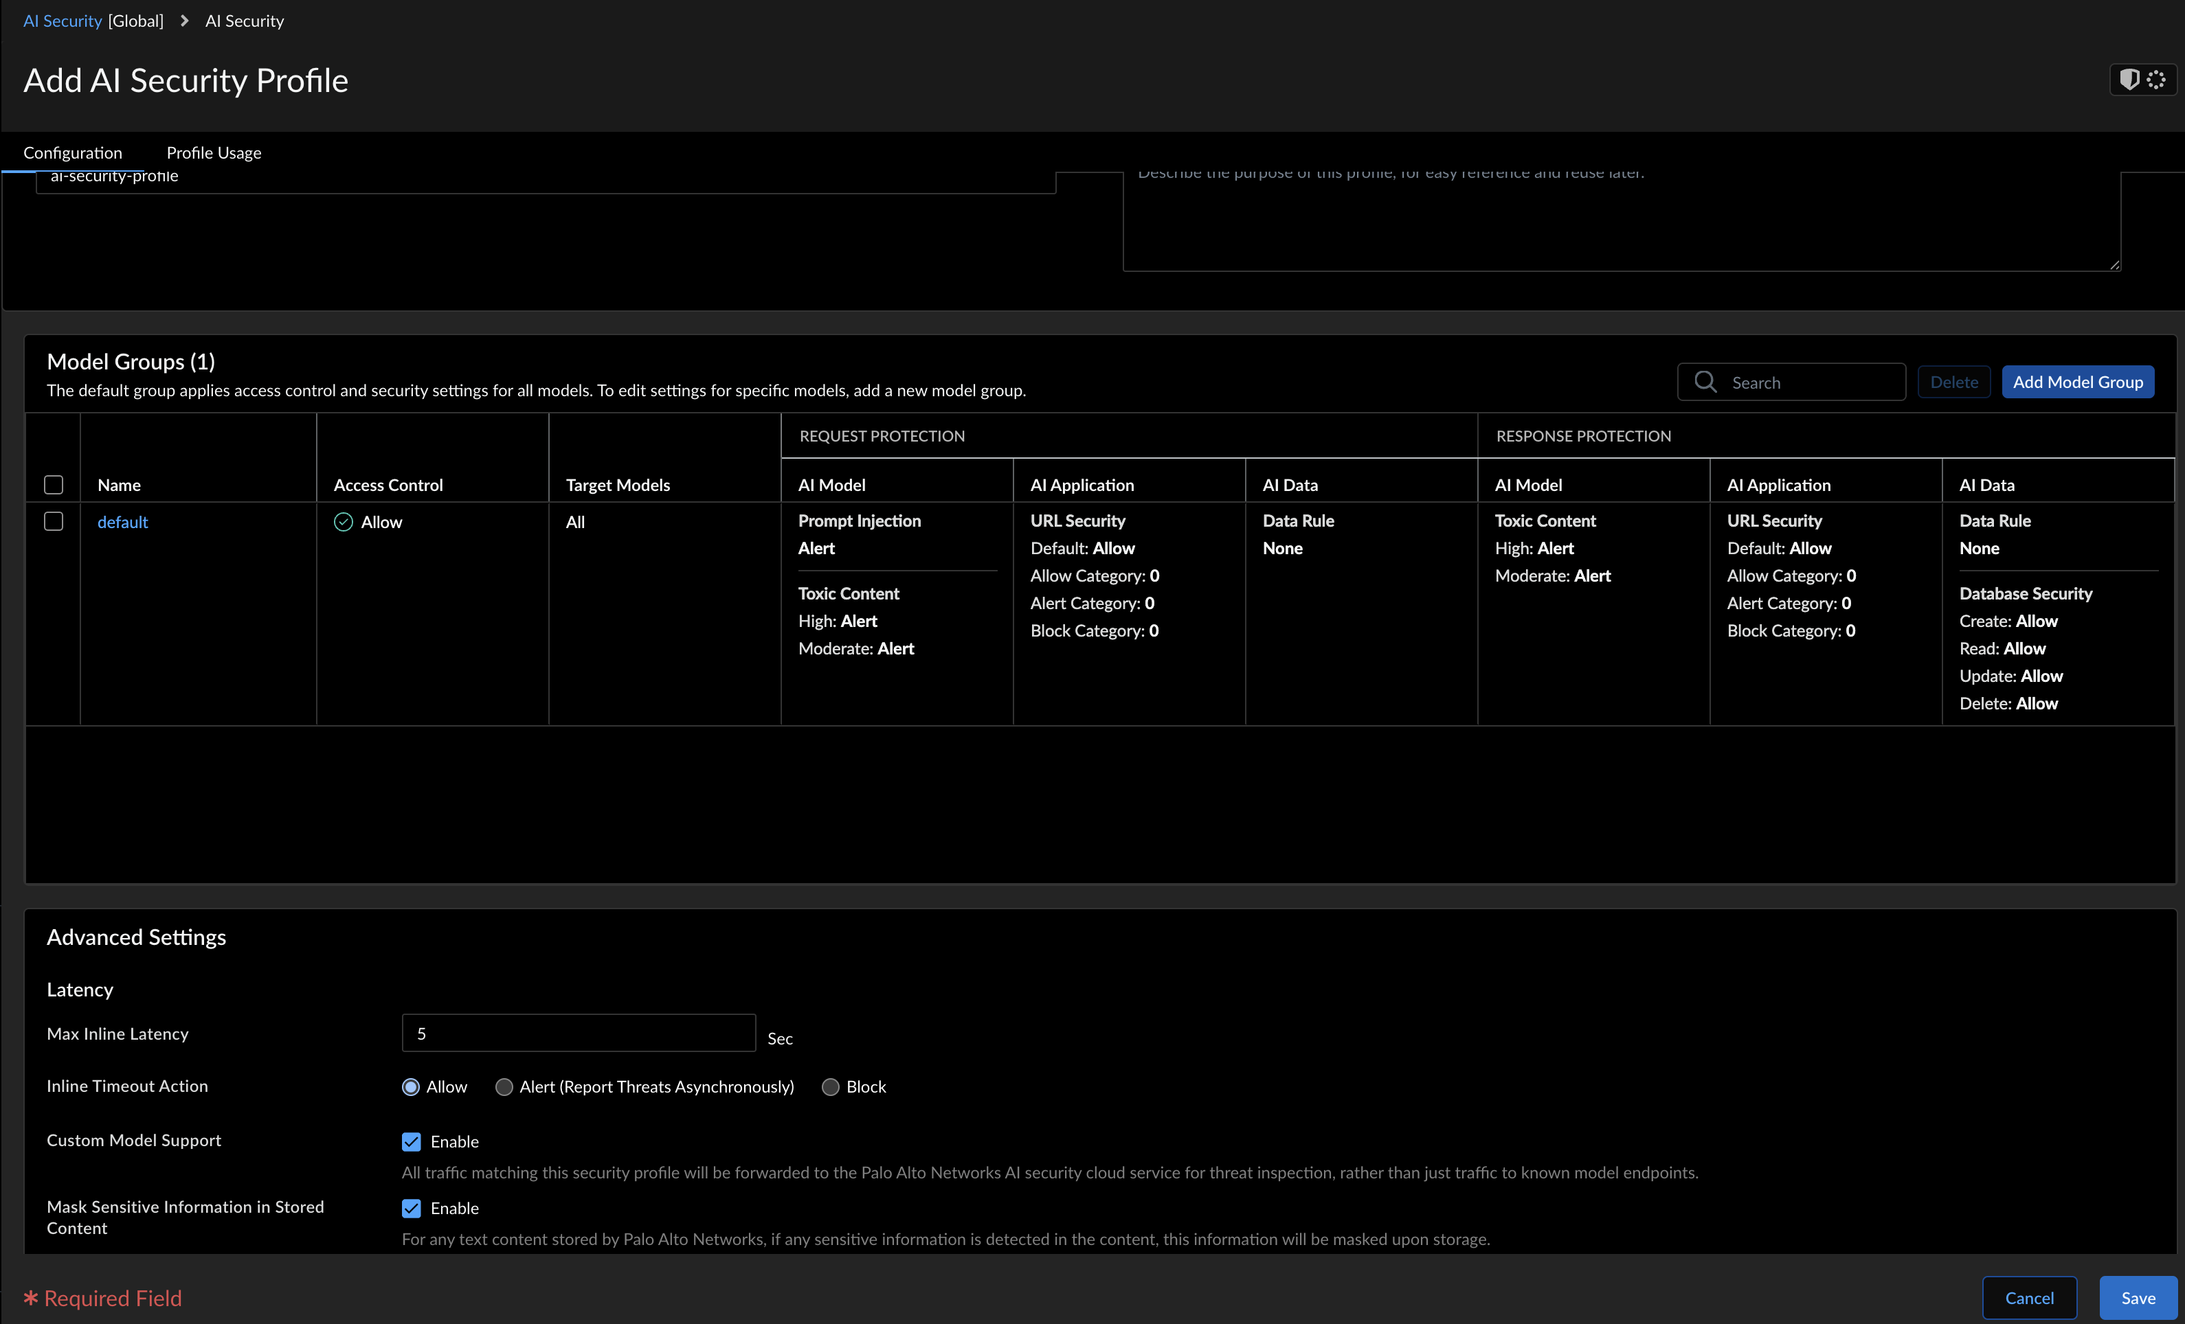The image size is (2185, 1324).
Task: Switch to the Profile Usage tab
Action: click(214, 152)
